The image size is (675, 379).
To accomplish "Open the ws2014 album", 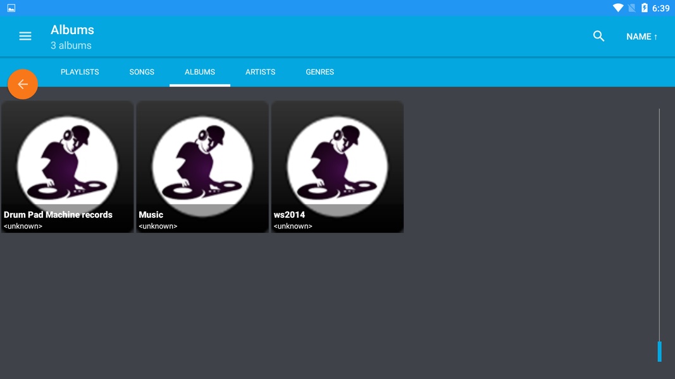I will (x=337, y=167).
